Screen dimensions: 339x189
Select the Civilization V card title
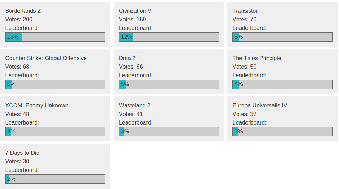click(x=135, y=11)
